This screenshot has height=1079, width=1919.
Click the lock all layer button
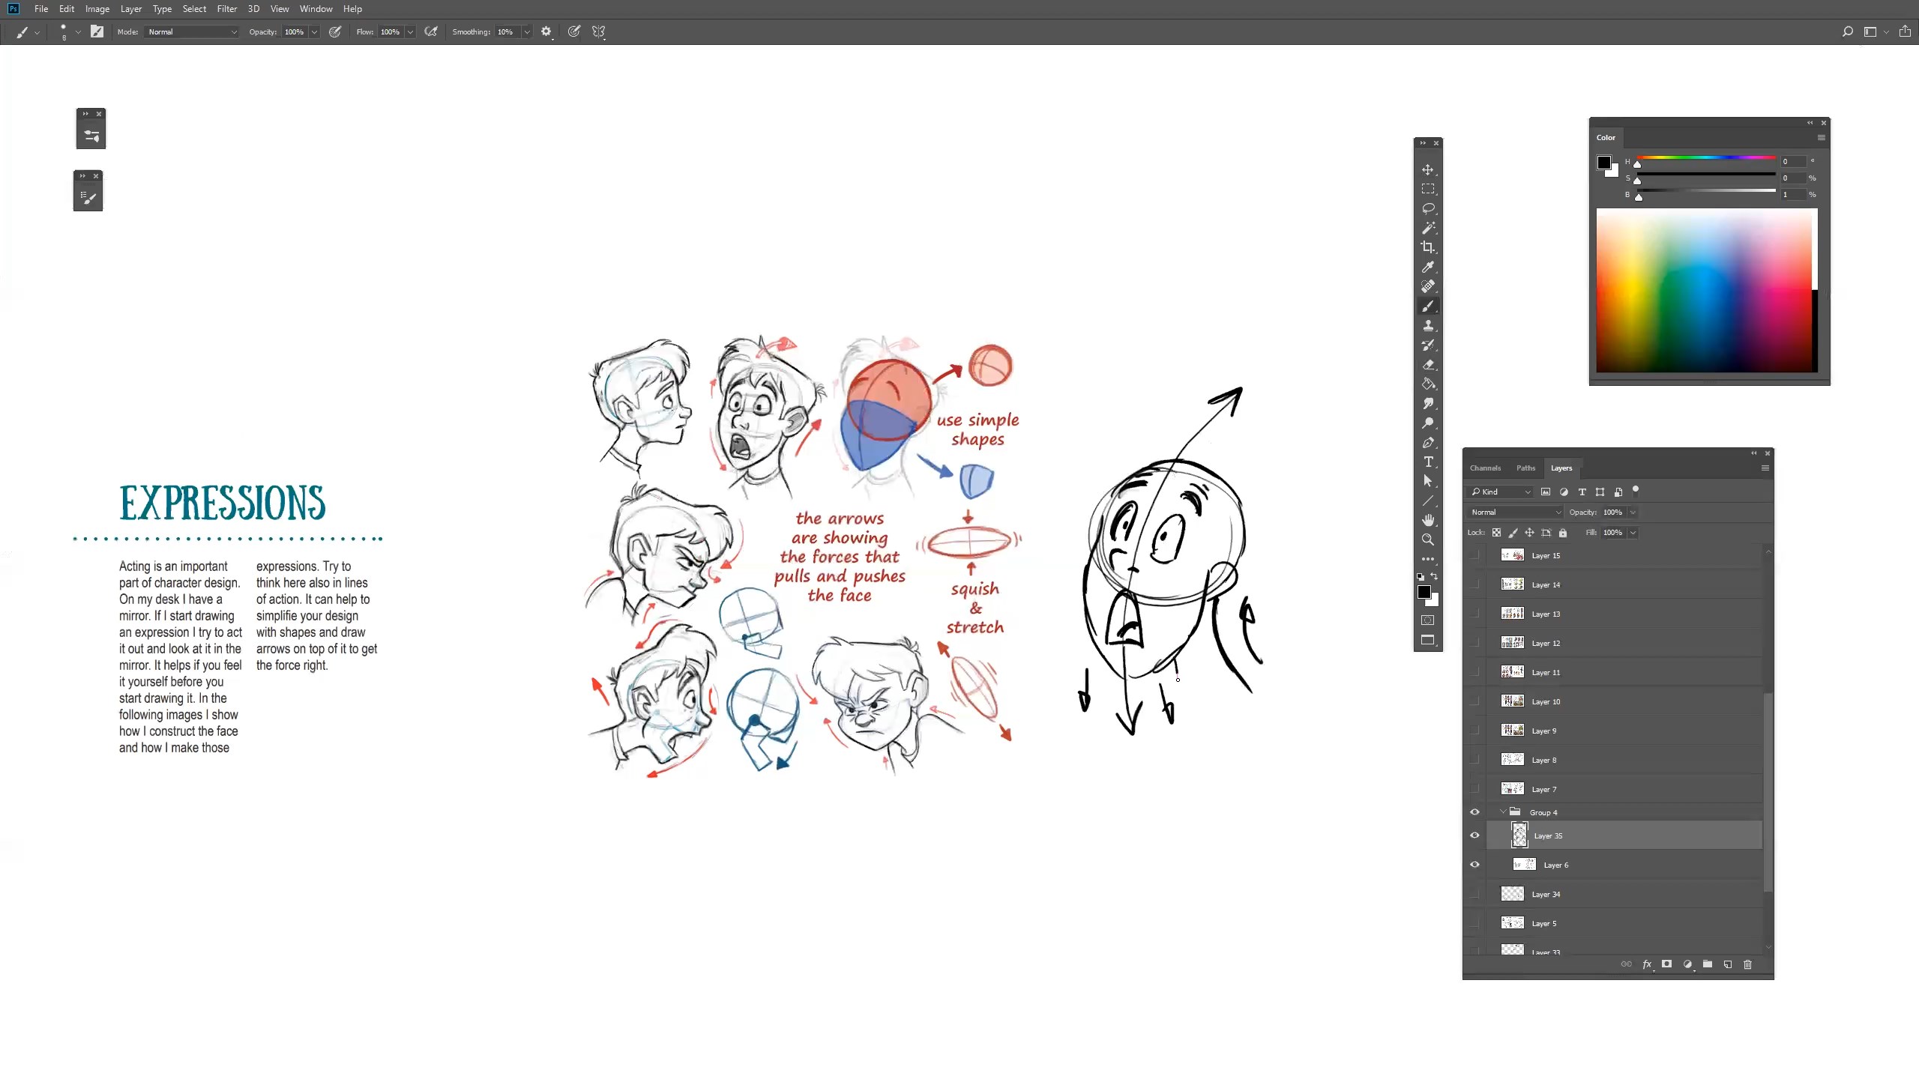pos(1563,533)
